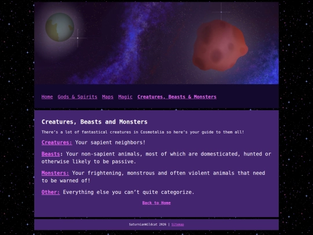Select Creatures, Beasts & Monsters nav link
This screenshot has height=235, width=313.
pyautogui.click(x=177, y=97)
